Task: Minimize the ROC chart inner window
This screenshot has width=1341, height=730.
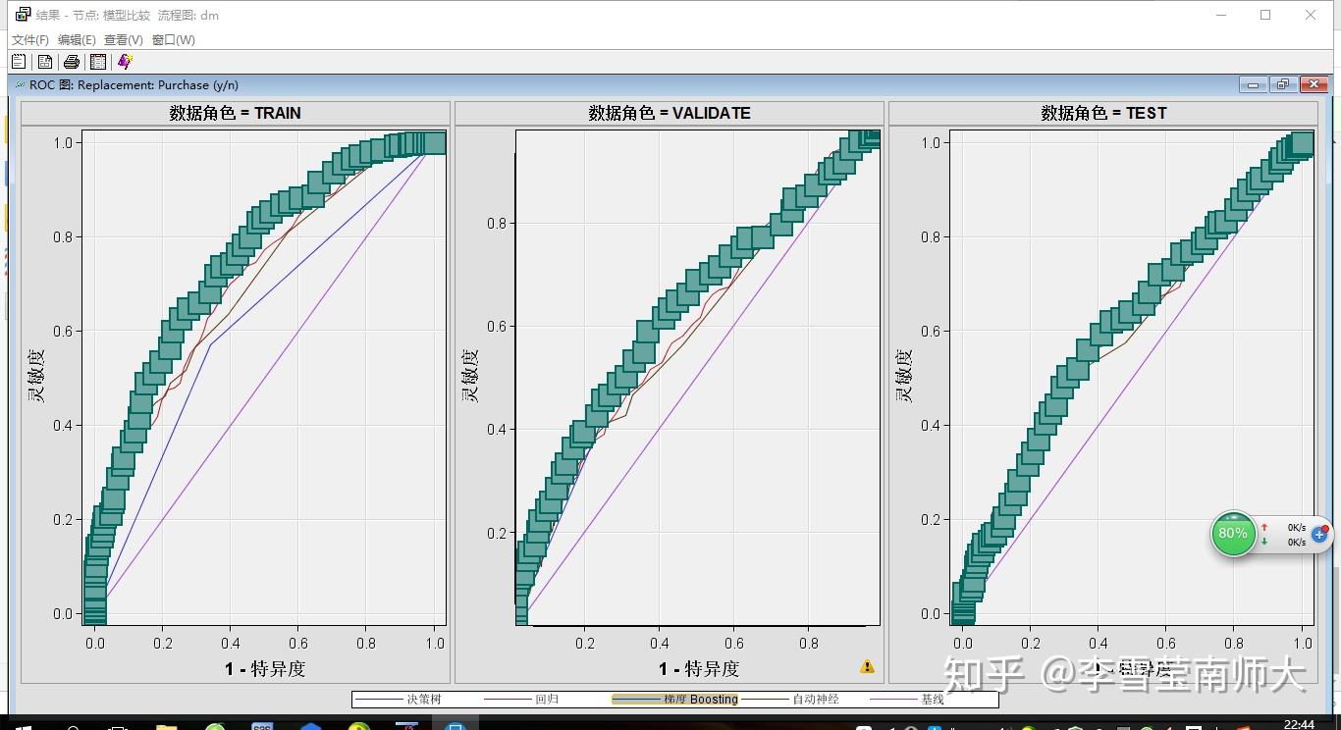Action: pyautogui.click(x=1254, y=85)
